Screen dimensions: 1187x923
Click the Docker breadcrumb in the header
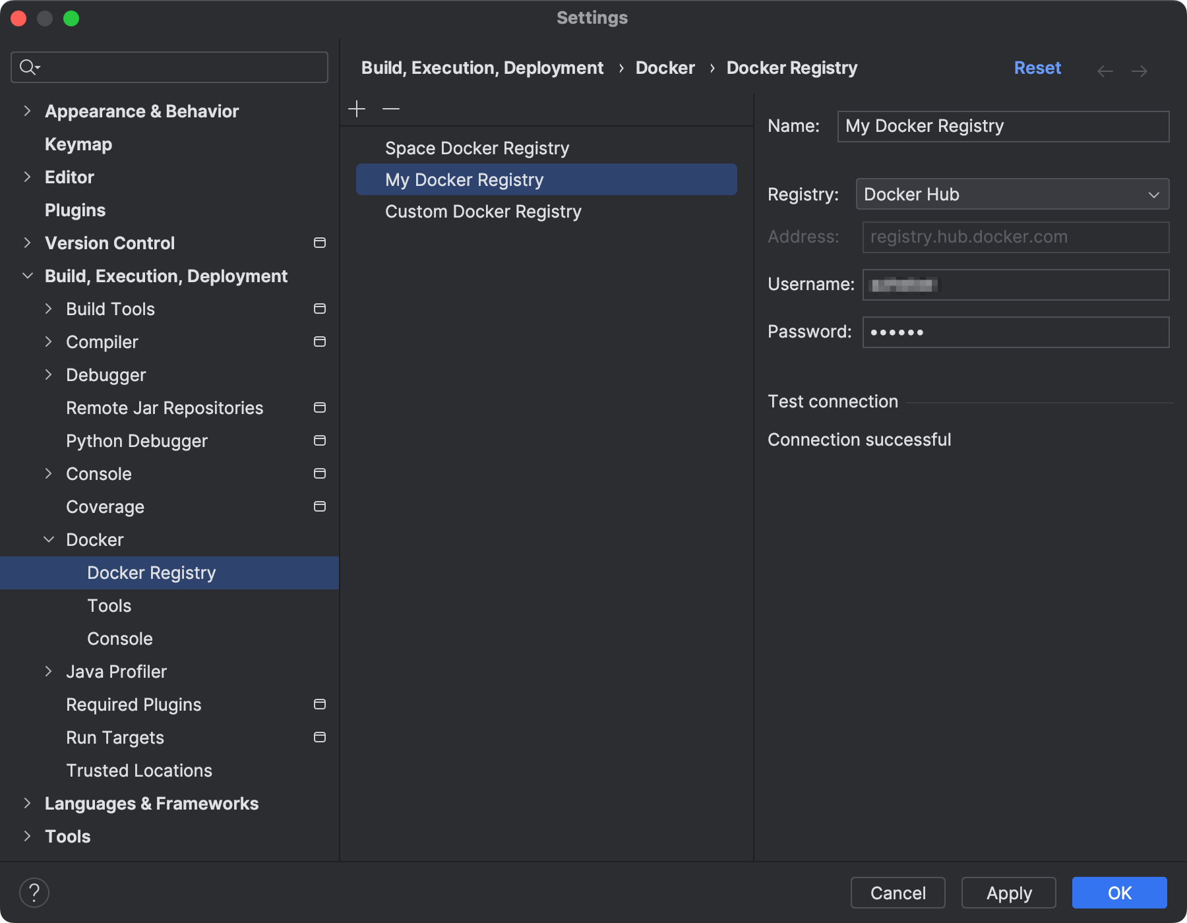pyautogui.click(x=665, y=67)
